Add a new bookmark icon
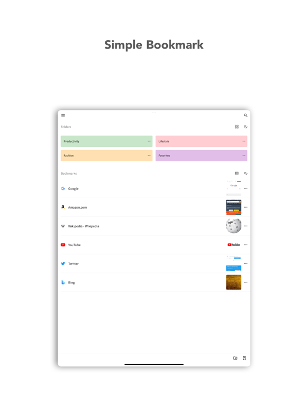Screen dimensions: 308x410 (244, 358)
